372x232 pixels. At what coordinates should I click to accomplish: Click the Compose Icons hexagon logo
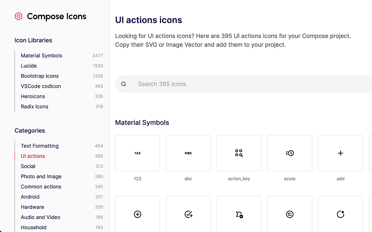click(19, 16)
